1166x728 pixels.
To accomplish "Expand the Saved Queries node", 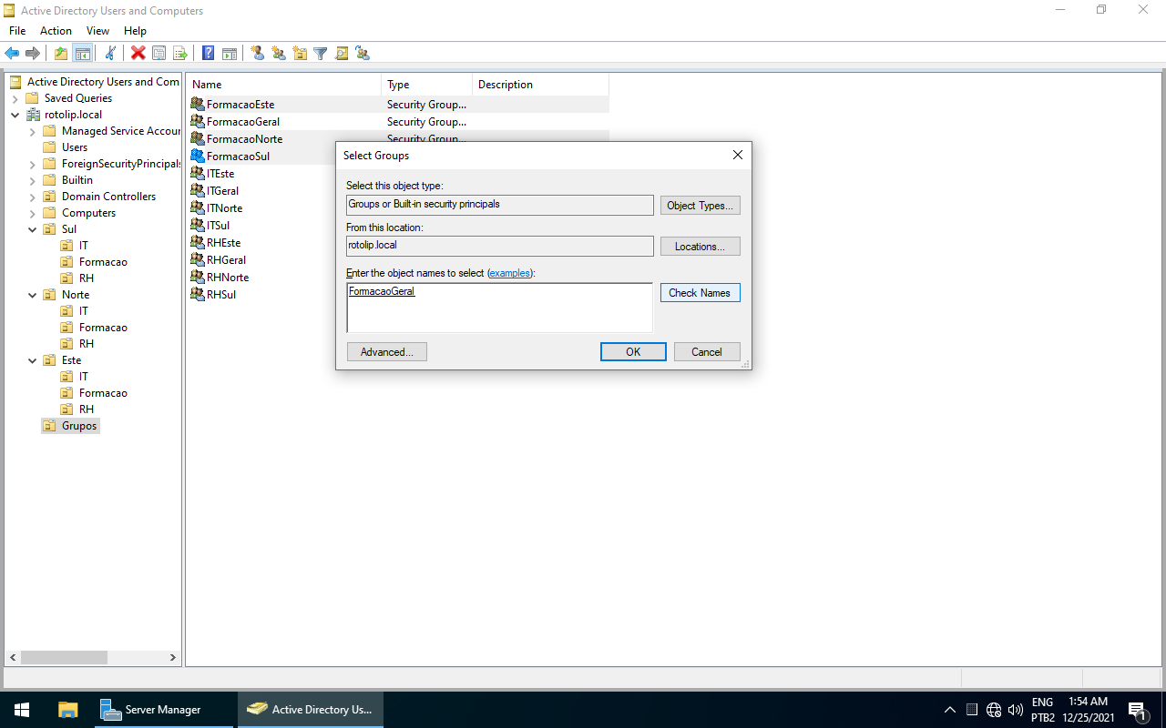I will pyautogui.click(x=15, y=98).
